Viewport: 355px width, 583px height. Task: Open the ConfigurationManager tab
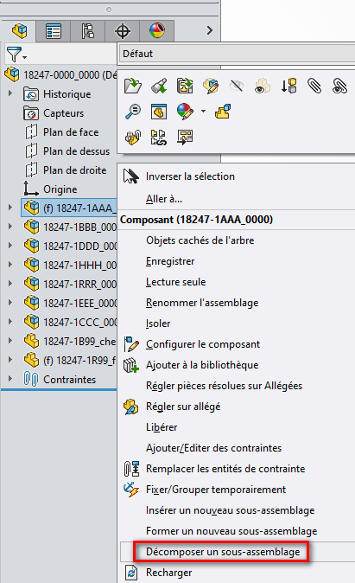point(87,31)
